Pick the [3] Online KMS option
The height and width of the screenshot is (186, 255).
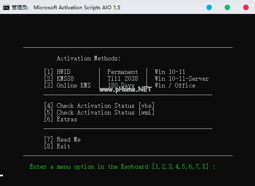pos(67,85)
